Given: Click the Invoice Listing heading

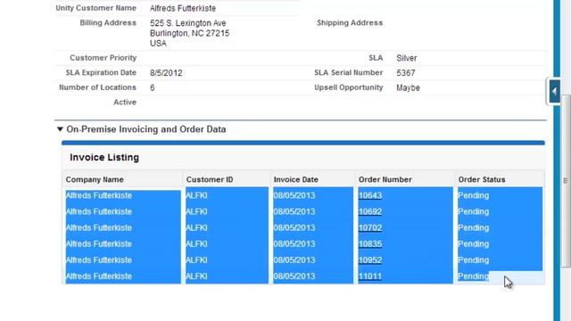Looking at the screenshot, I should click(104, 157).
